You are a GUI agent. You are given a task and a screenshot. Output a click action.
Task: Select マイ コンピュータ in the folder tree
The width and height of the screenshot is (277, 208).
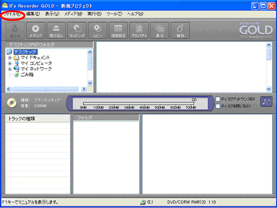36,63
